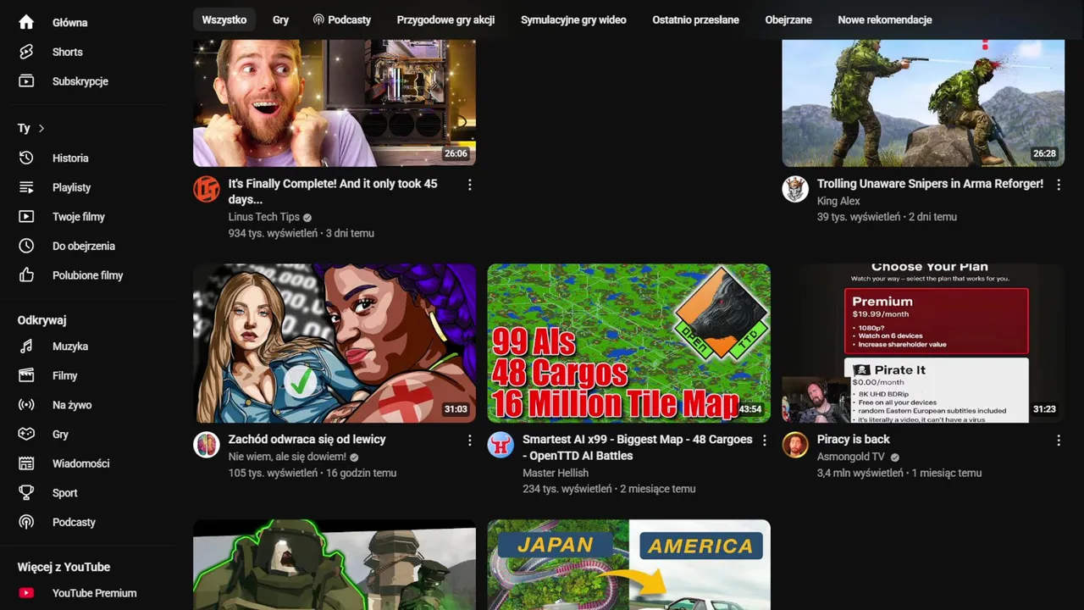Screen dimensions: 1084x610
Task: Open the YouTube Premium logo icon
Action: click(26, 593)
